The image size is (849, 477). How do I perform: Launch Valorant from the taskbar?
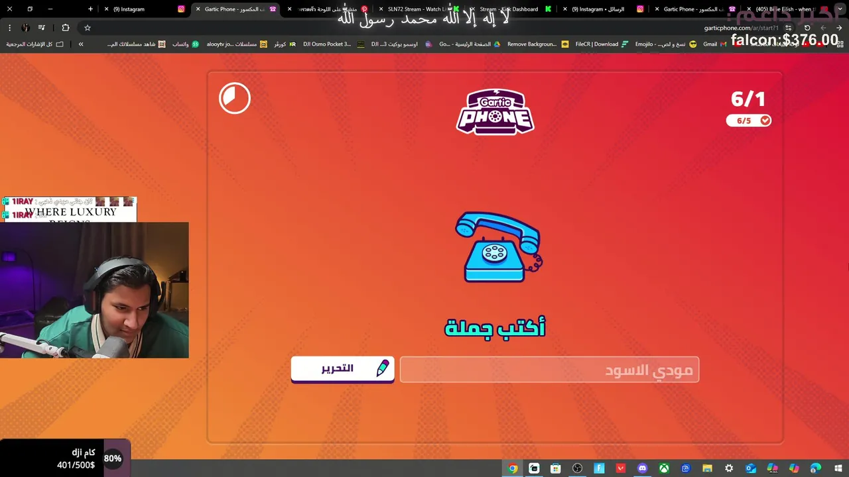[x=621, y=468]
